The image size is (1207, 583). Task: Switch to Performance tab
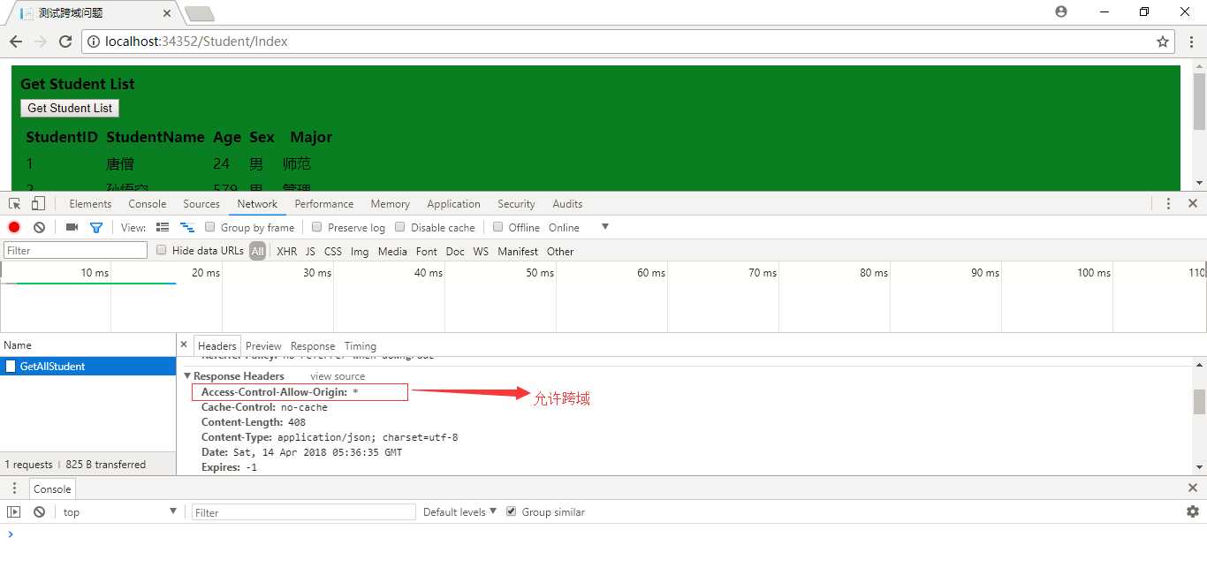coord(324,203)
